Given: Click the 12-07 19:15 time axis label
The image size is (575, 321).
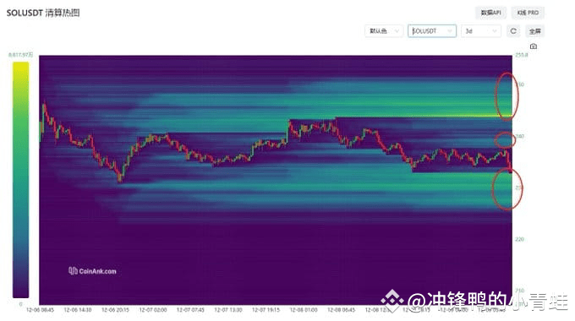Looking at the screenshot, I should pos(266,310).
